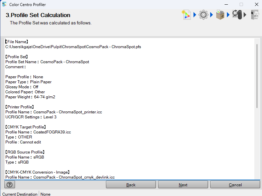Click the RGB Source Profile heading

tap(25, 152)
